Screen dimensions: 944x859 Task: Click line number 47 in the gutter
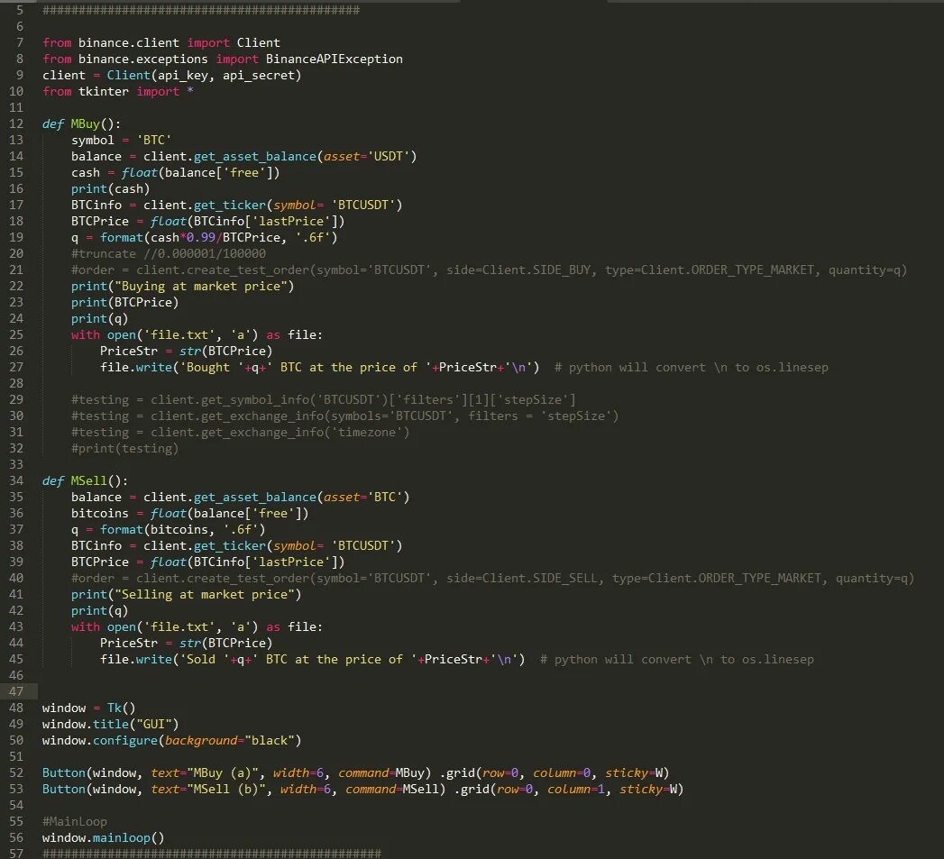point(16,691)
